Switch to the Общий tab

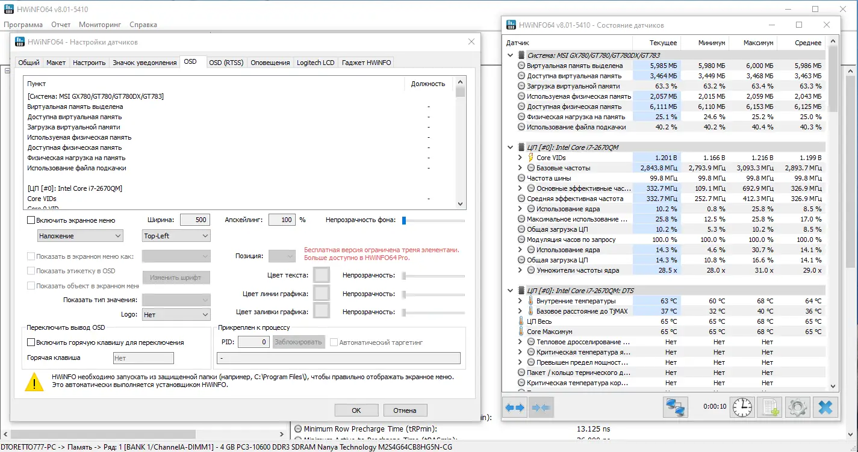pos(29,63)
